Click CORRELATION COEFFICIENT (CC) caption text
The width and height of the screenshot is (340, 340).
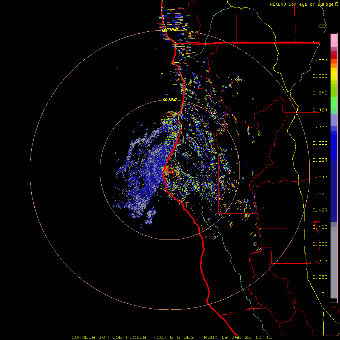(119, 337)
